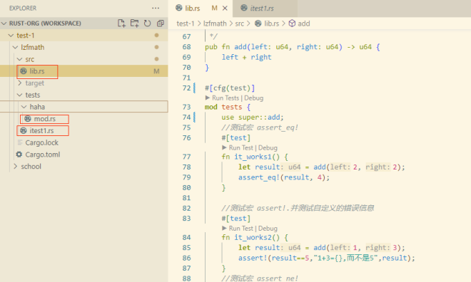Click Debug lens above fn it_works1

coord(268,147)
